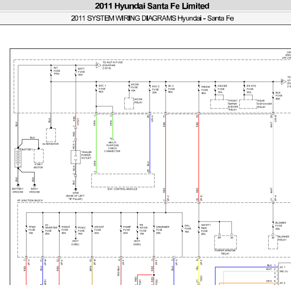The image size is (291, 285).
Task: Click the trailer power outlet box symbol
Action: [76, 157]
